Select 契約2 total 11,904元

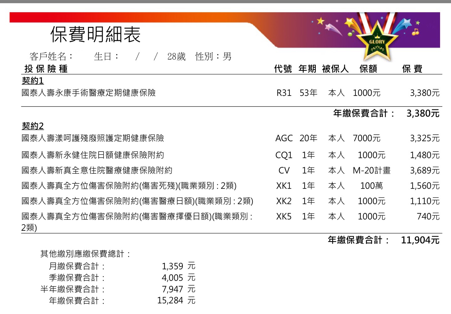pyautogui.click(x=420, y=240)
